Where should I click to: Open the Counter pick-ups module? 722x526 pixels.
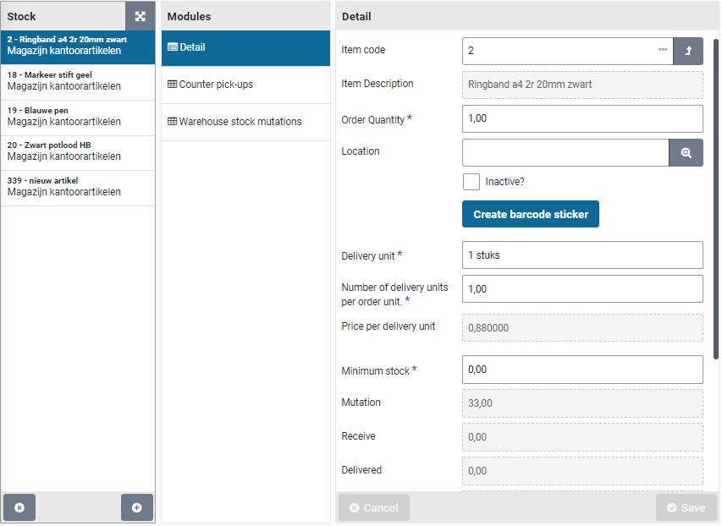[x=245, y=85]
